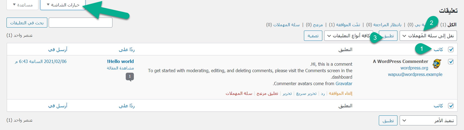This screenshot has height=130, width=464.
Task: Click quick edit (تحرير سريع) row action
Action: click(x=306, y=93)
